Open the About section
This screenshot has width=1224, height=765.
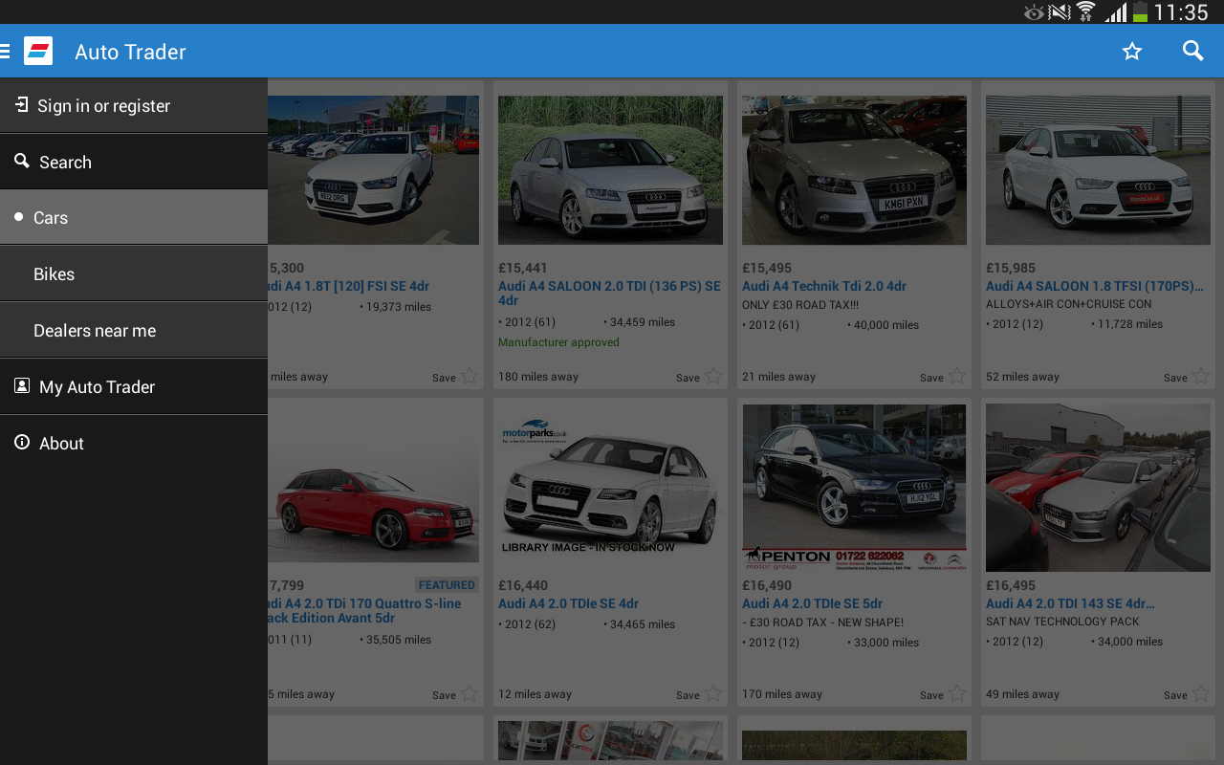(x=59, y=442)
